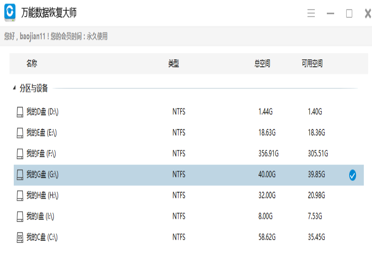Choose the 我的C盘 (C:\) partition label
This screenshot has height=259, width=372.
point(42,237)
